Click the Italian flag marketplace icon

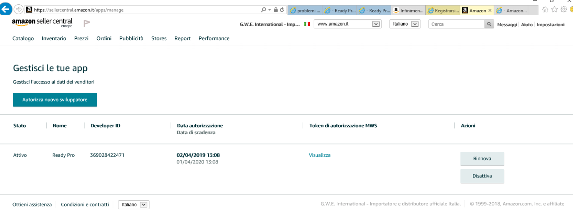307,24
